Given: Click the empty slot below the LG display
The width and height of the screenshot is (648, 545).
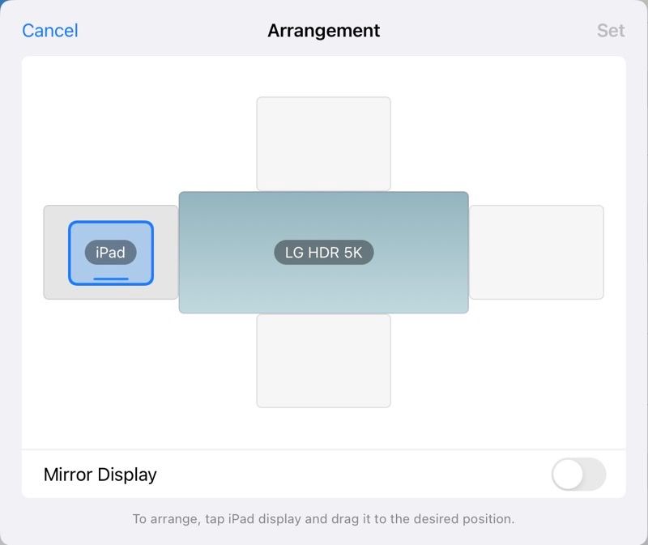Looking at the screenshot, I should tap(324, 361).
